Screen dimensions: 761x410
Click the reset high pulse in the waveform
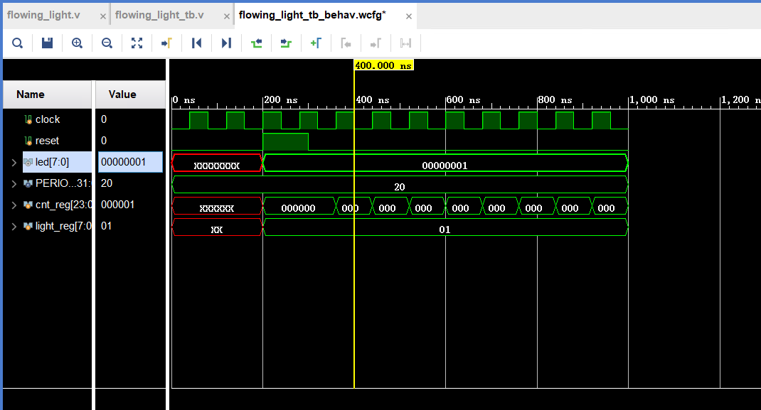285,141
